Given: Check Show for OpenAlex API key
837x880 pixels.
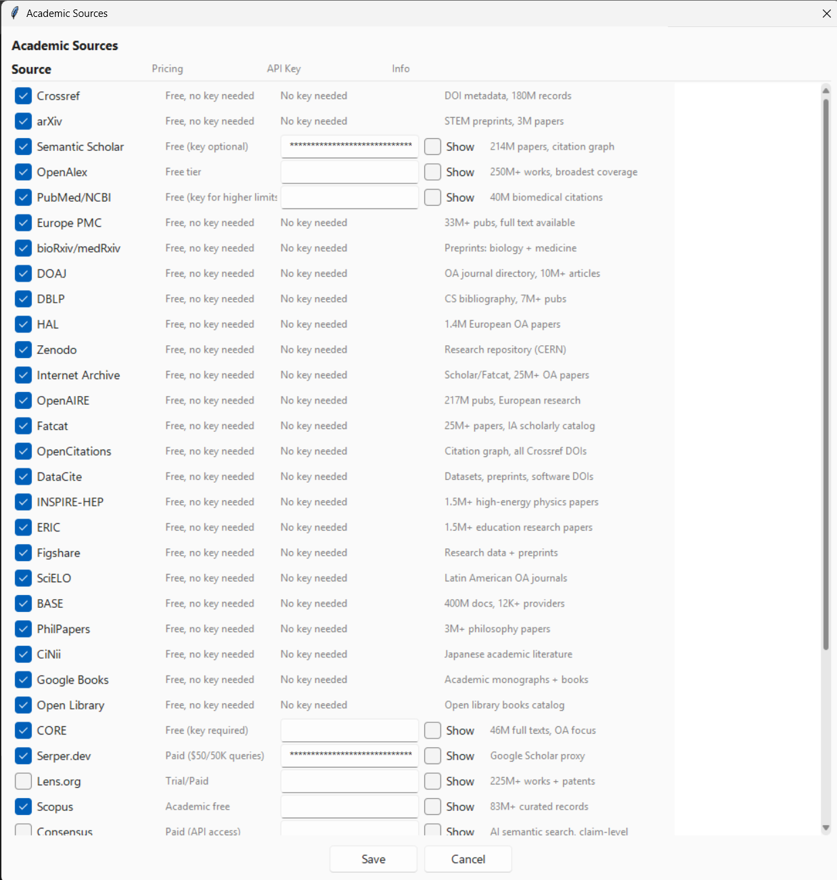Looking at the screenshot, I should [433, 172].
